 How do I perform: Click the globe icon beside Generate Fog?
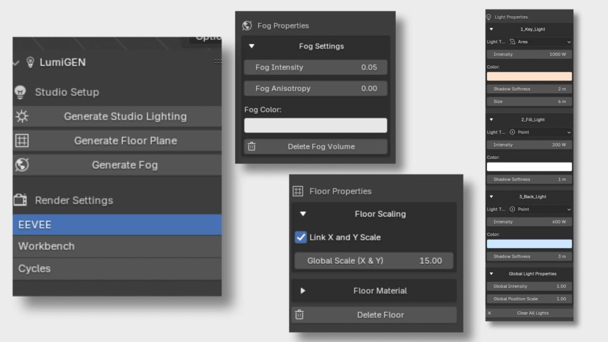point(22,165)
